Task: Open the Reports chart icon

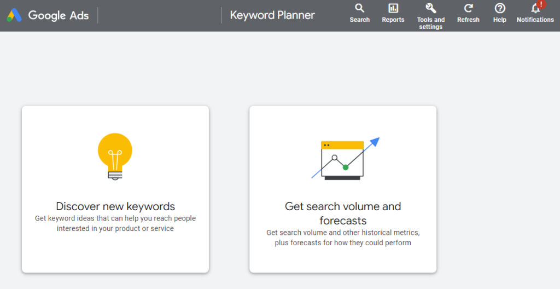Action: pyautogui.click(x=393, y=8)
